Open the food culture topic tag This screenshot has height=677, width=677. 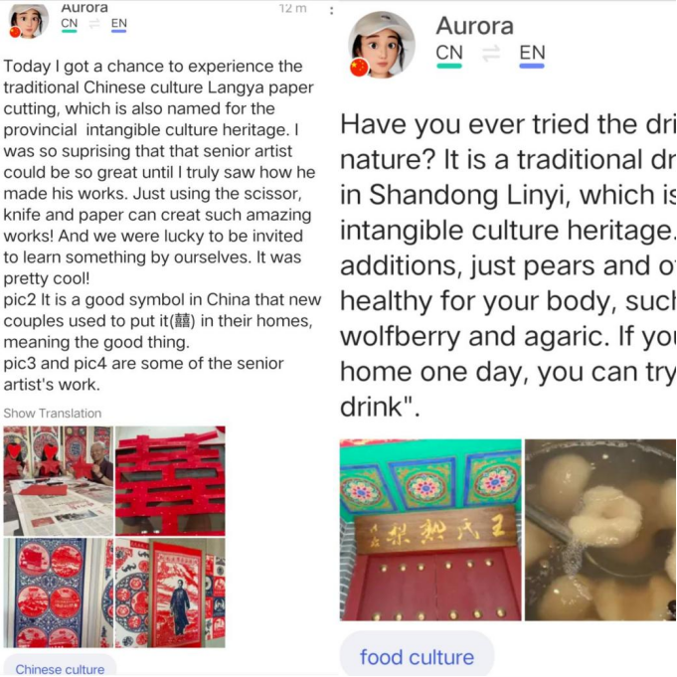click(417, 656)
